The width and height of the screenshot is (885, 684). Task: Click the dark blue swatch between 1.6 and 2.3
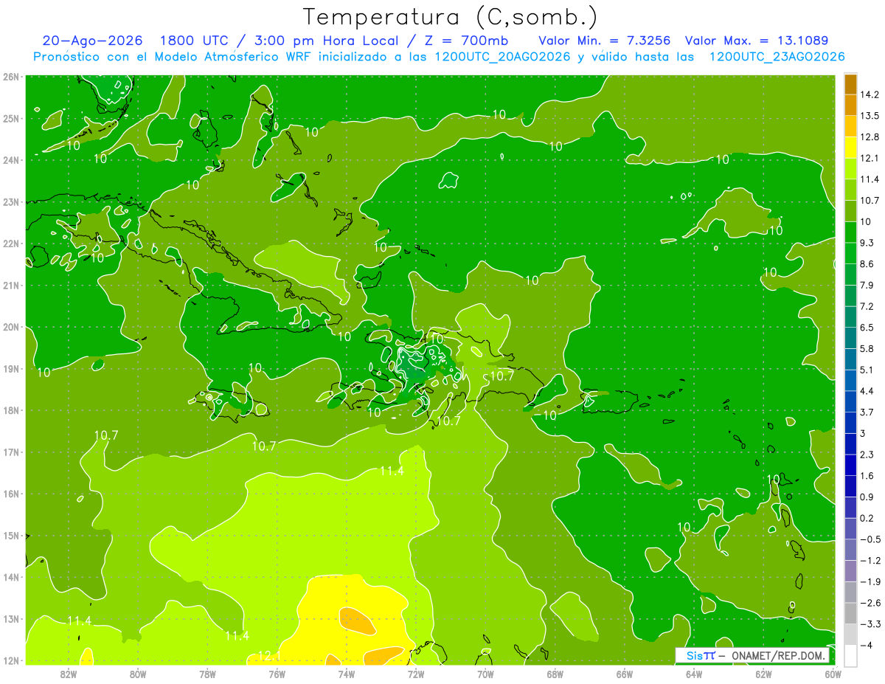point(850,465)
